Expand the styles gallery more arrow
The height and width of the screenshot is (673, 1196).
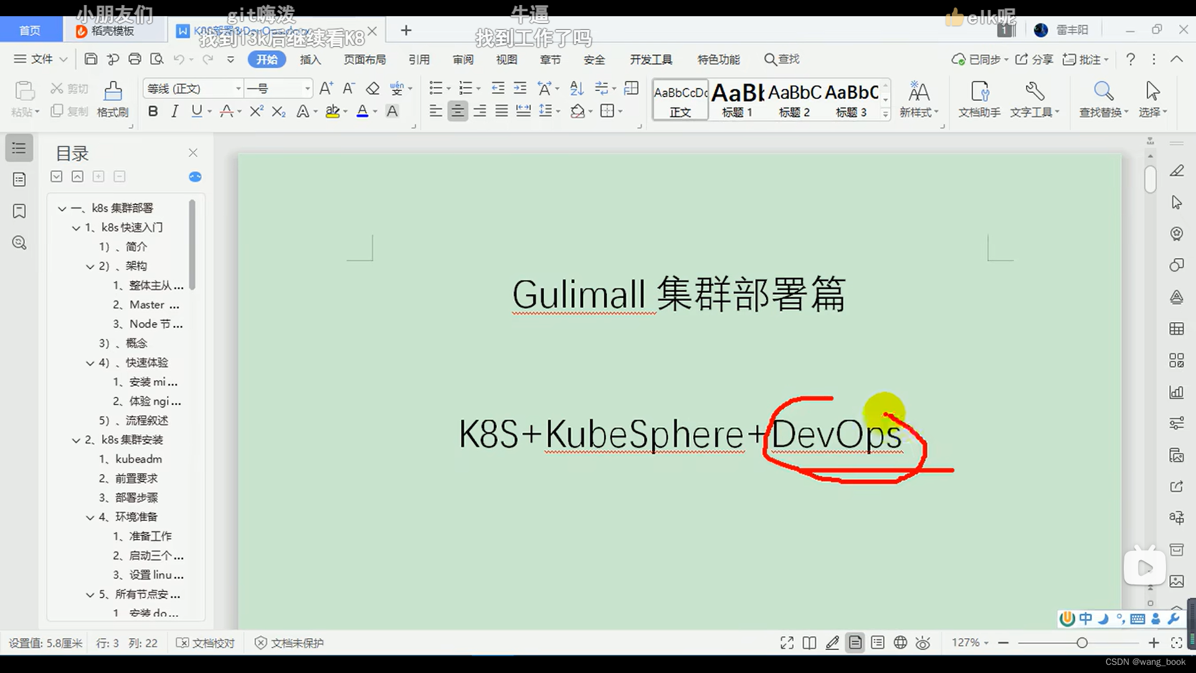tap(885, 113)
